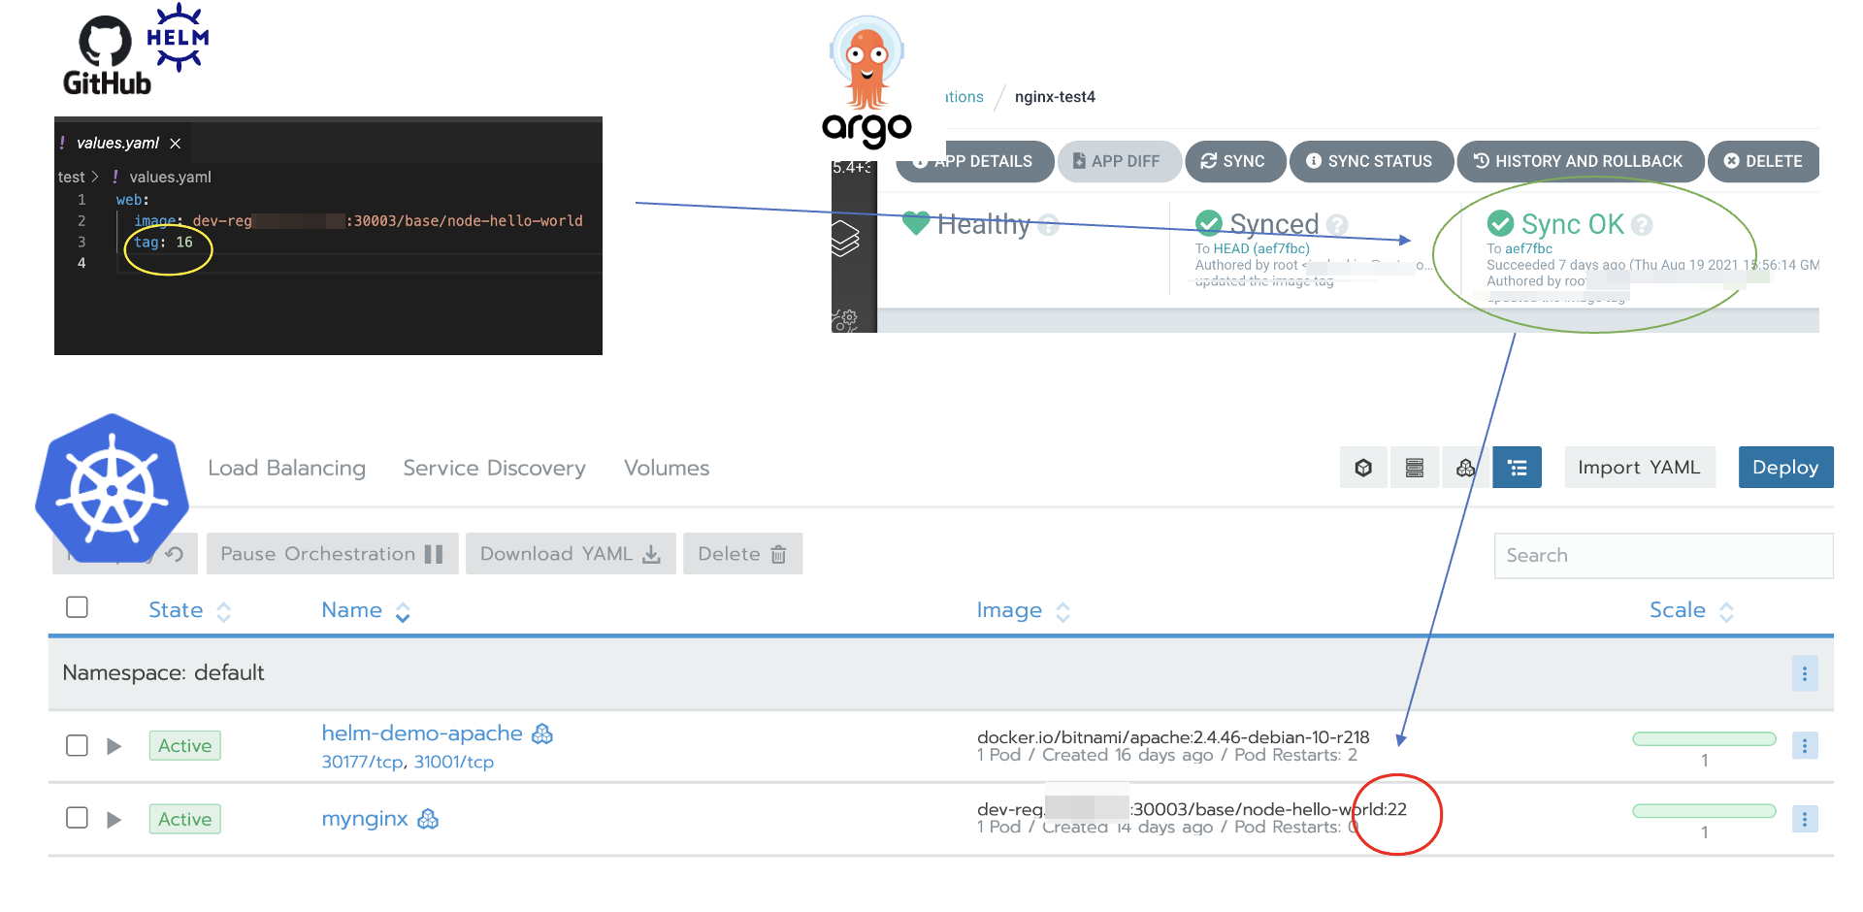1863x912 pixels.
Task: Focus the workloads Search field
Action: (x=1663, y=555)
